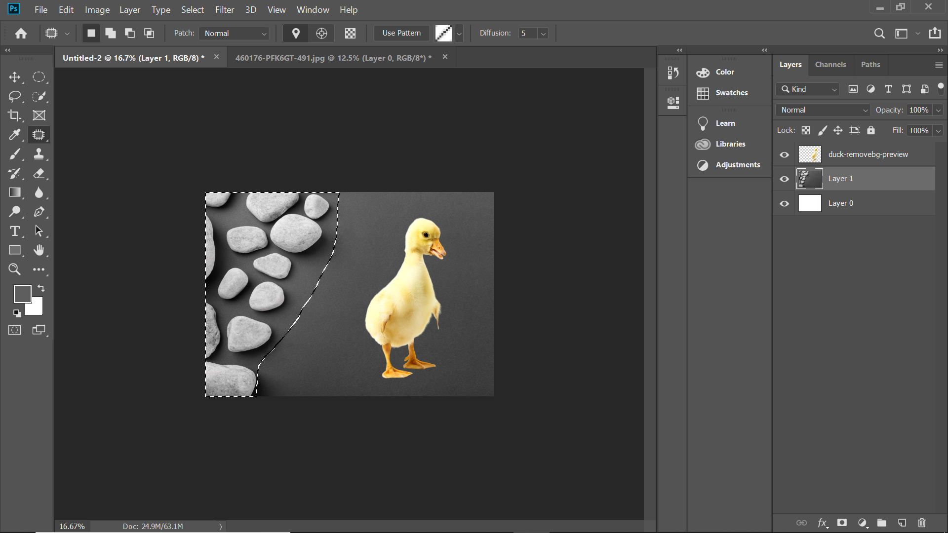This screenshot has width=948, height=533.
Task: Open the Filter menu
Action: pyautogui.click(x=224, y=10)
